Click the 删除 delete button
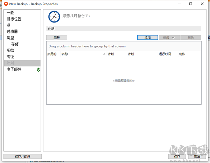 click(x=191, y=38)
